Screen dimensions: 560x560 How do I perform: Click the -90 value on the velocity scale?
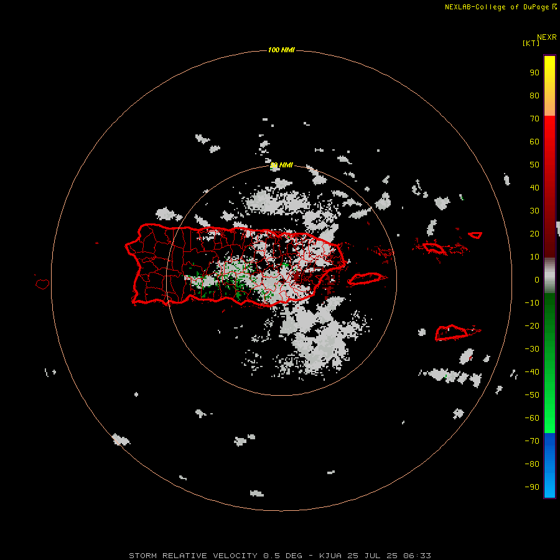pos(532,487)
